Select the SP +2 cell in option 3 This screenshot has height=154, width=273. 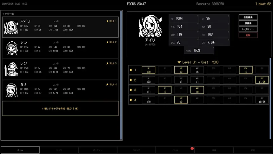(165, 90)
